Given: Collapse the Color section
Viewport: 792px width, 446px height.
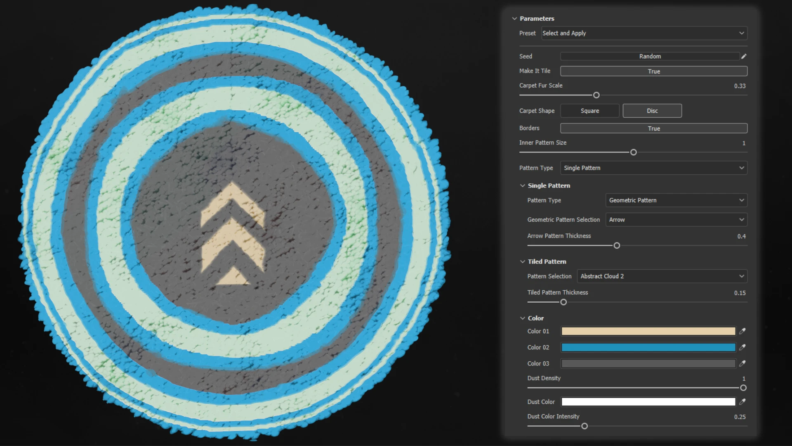Looking at the screenshot, I should point(523,318).
